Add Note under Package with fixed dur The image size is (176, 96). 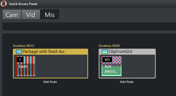point(50,82)
